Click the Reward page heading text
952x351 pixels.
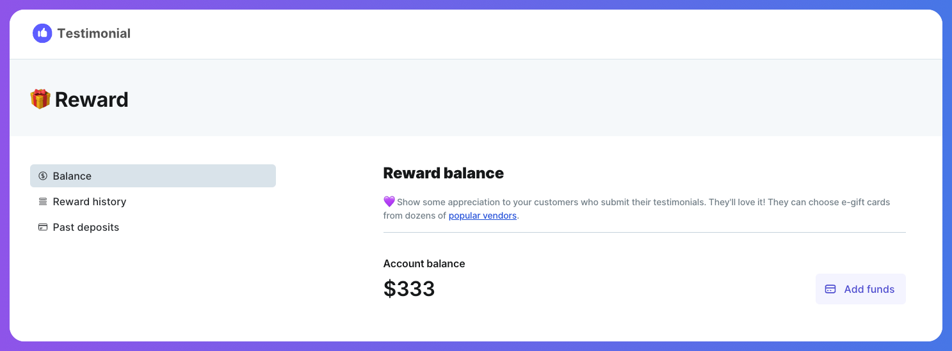point(92,100)
